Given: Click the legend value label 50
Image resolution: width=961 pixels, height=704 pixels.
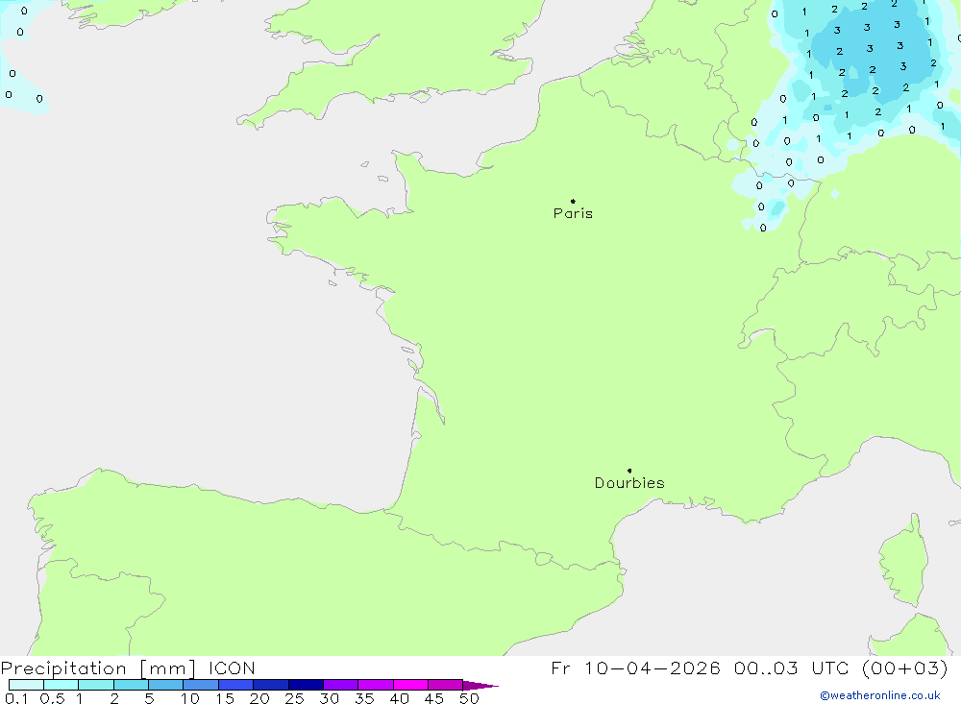Looking at the screenshot, I should [x=469, y=698].
